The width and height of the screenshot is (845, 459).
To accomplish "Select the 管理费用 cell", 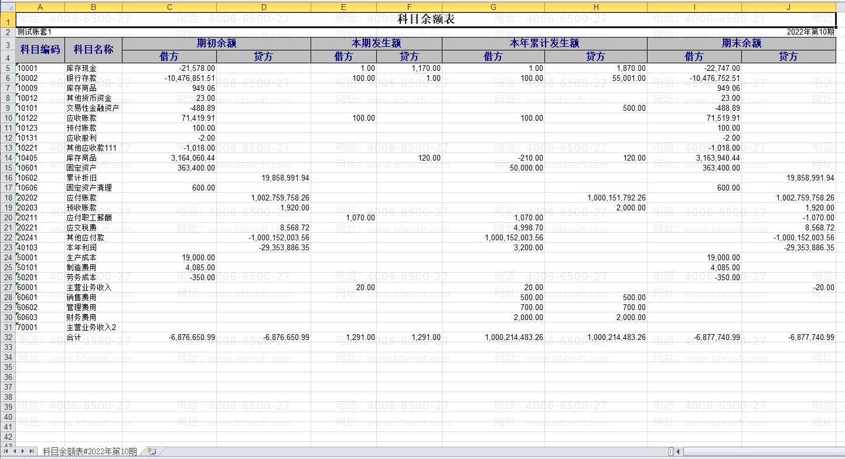I will click(94, 307).
